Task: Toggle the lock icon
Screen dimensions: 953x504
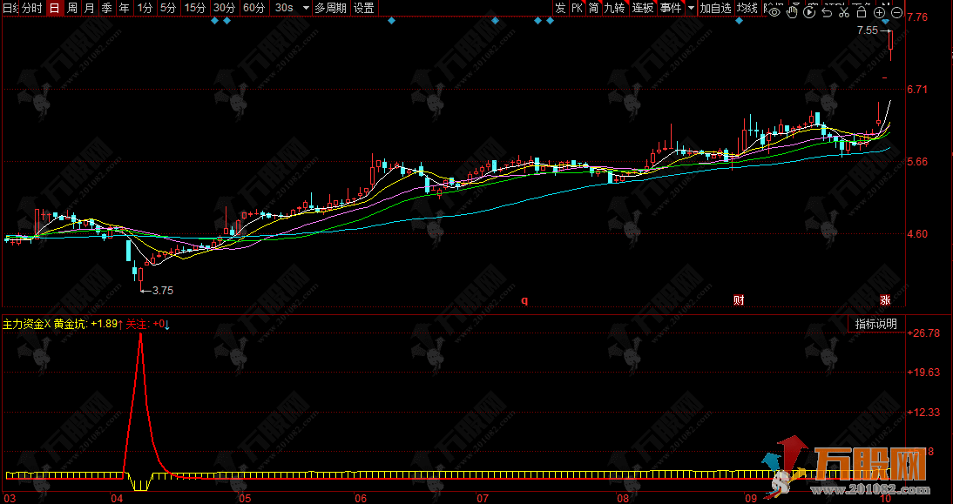Action: point(862,12)
